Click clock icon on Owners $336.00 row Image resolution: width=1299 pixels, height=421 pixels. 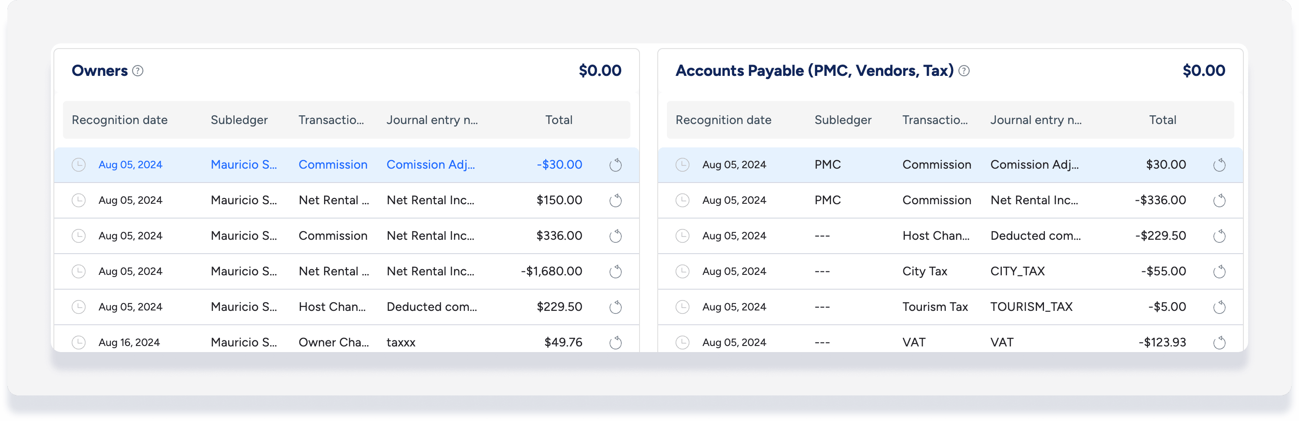click(x=79, y=236)
